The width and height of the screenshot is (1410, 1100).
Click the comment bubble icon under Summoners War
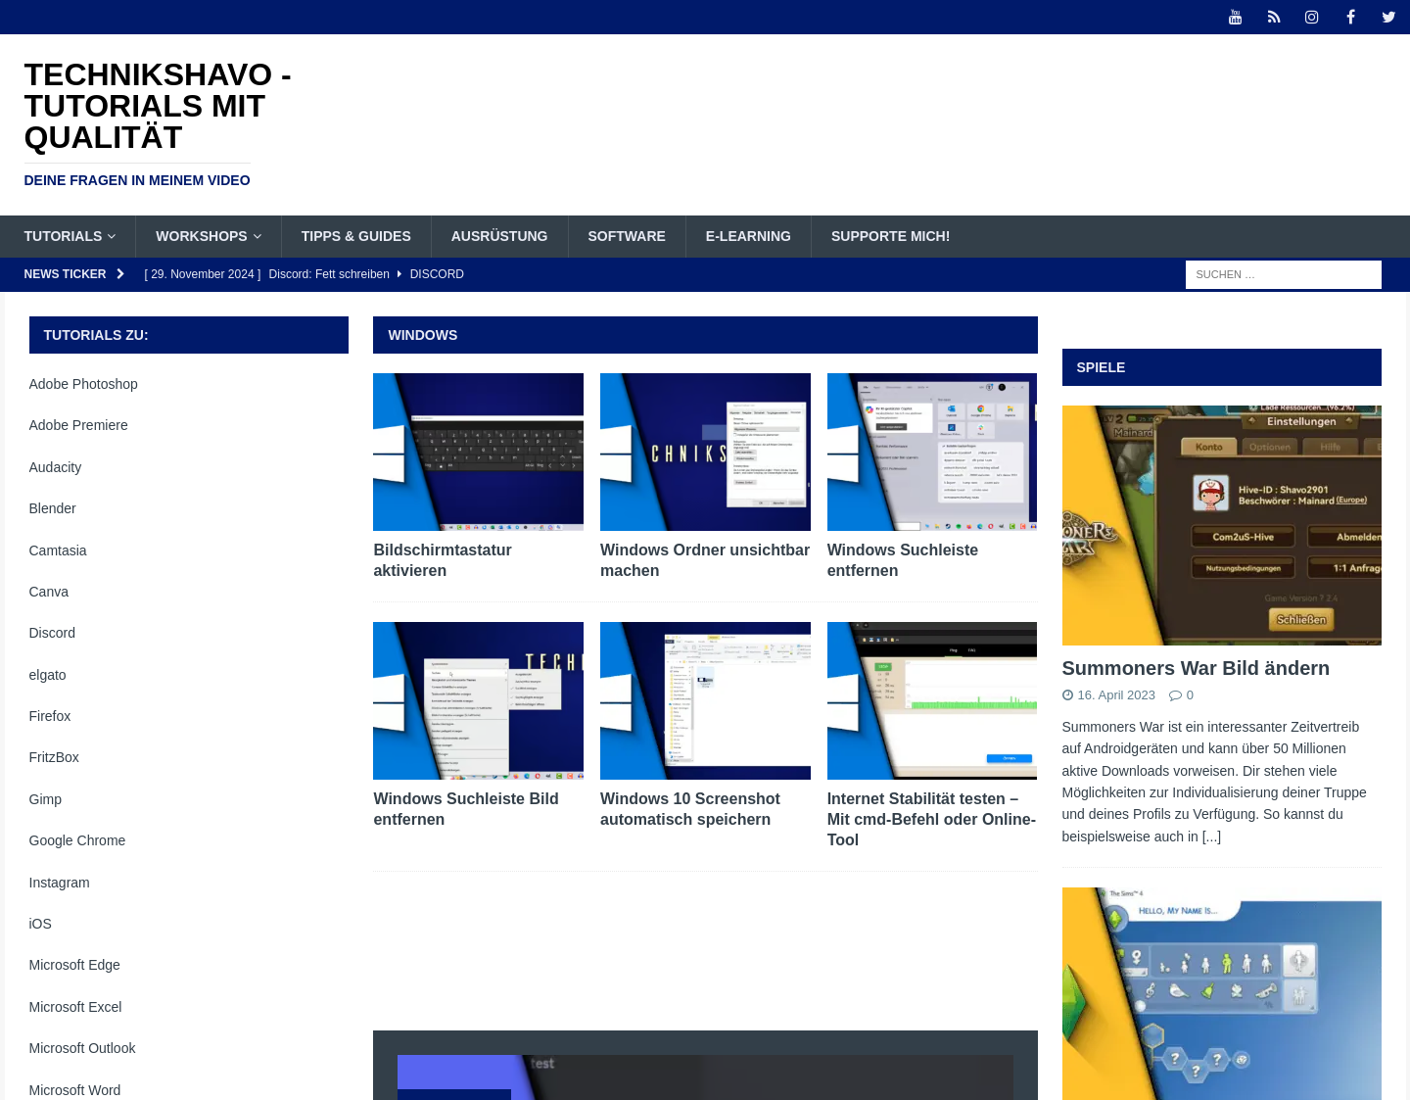pyautogui.click(x=1175, y=695)
